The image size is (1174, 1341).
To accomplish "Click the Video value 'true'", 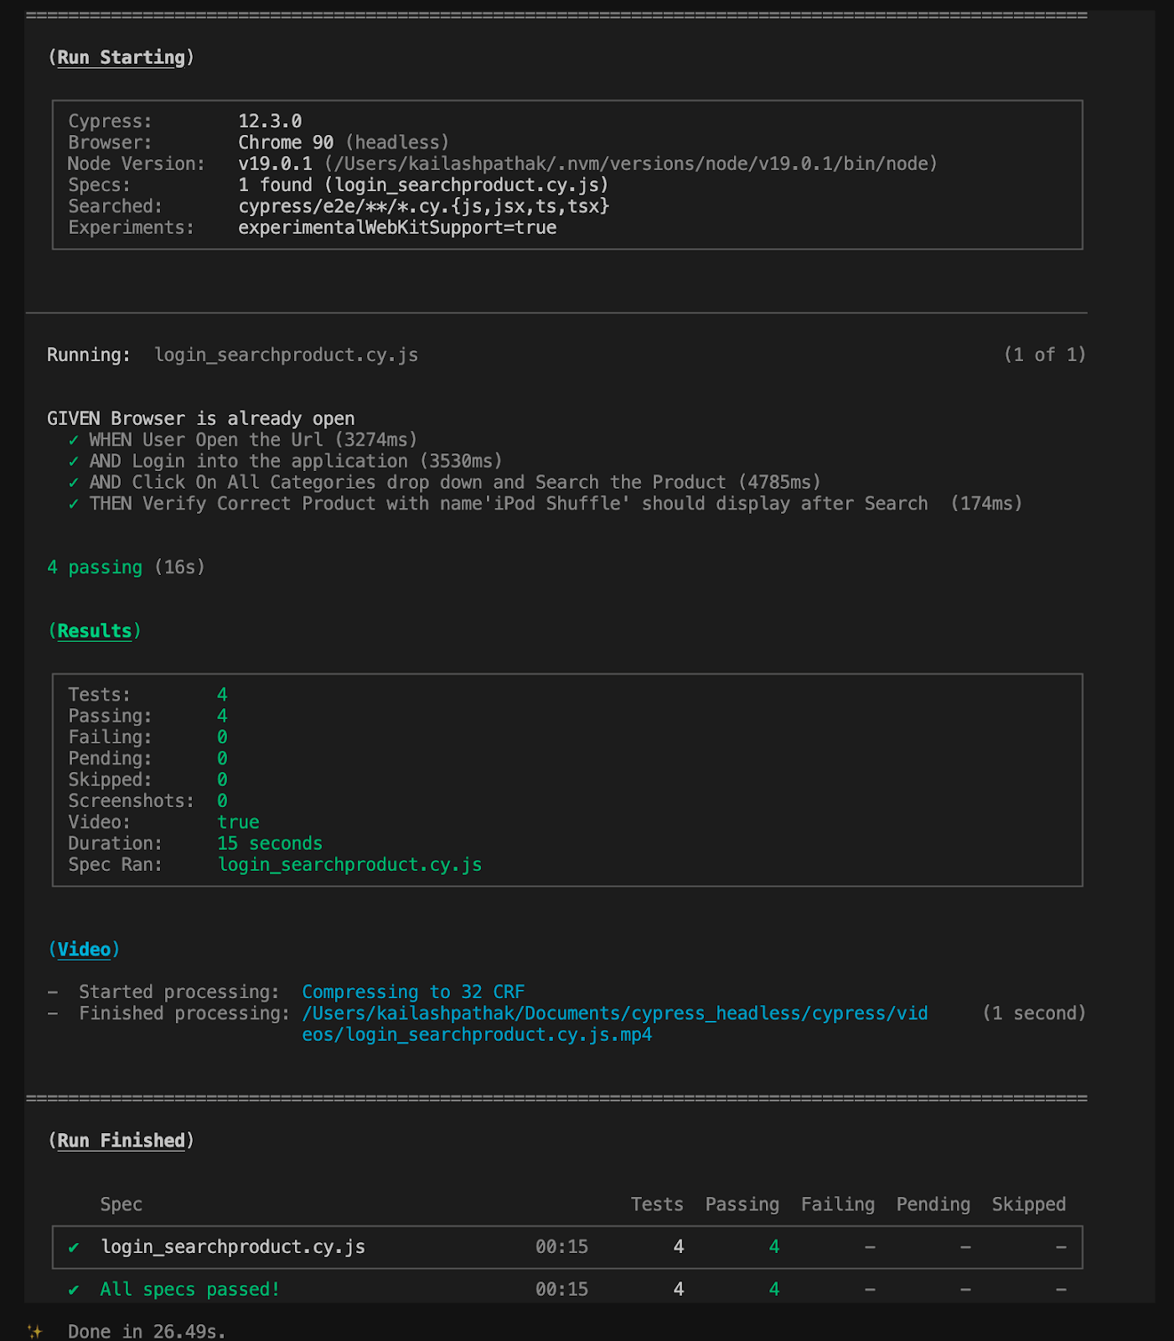I will point(238,822).
